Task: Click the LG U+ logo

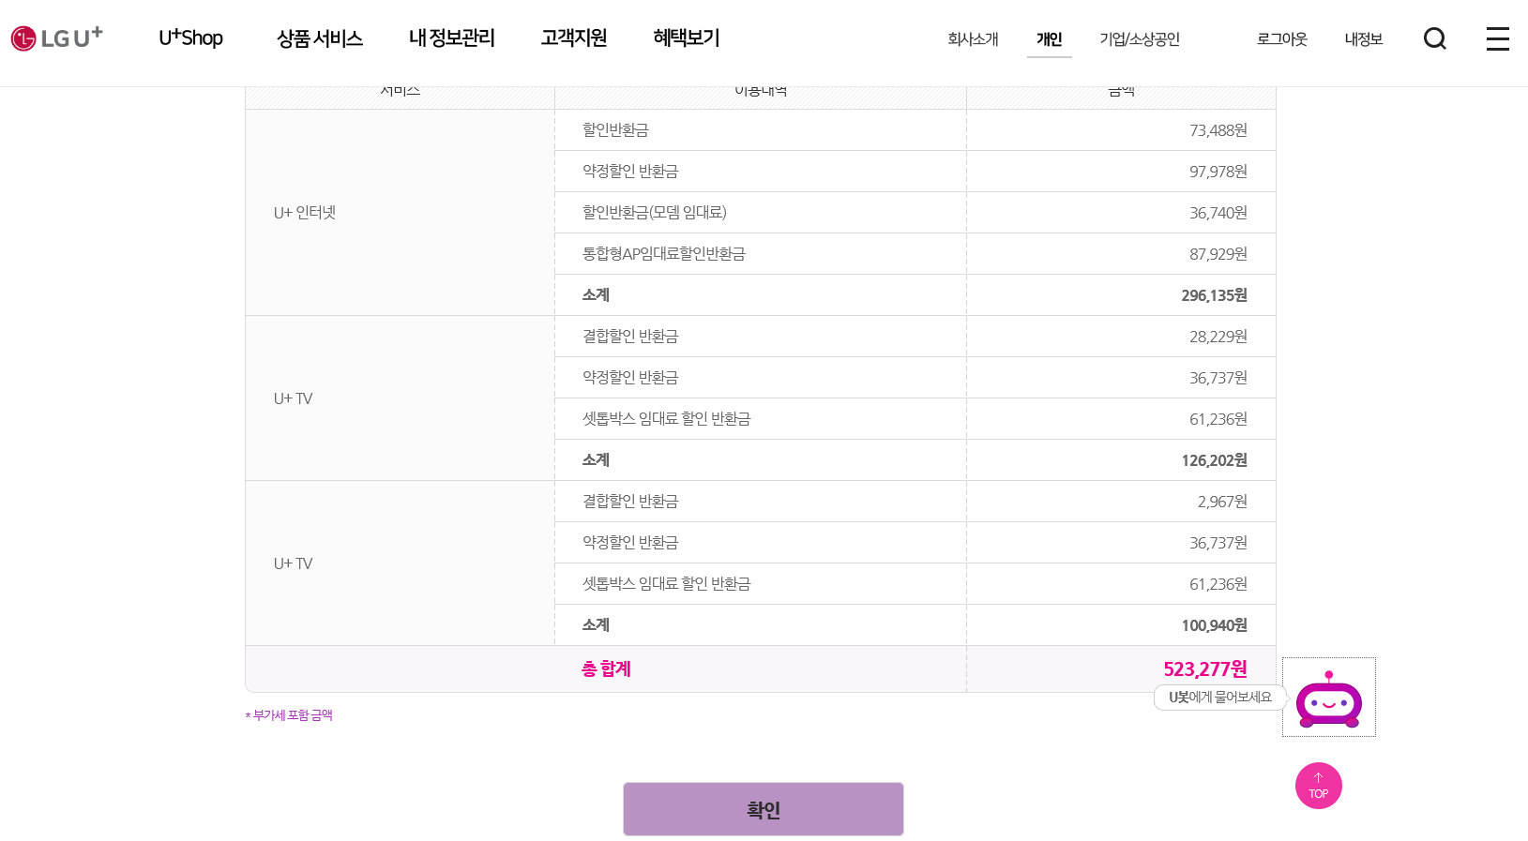Action: pyautogui.click(x=56, y=38)
